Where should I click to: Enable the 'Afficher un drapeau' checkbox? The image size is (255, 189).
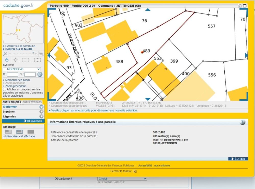point(5,90)
